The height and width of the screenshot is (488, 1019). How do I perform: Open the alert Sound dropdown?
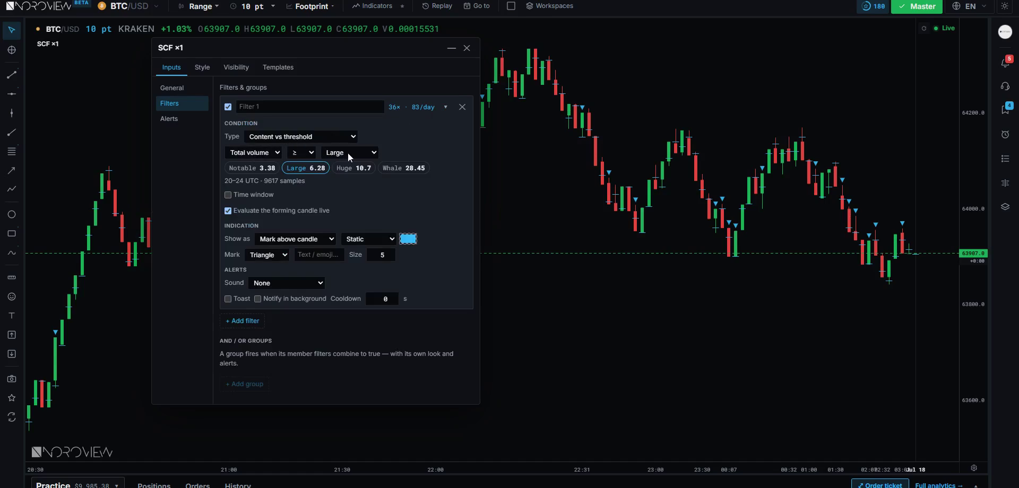click(x=287, y=283)
